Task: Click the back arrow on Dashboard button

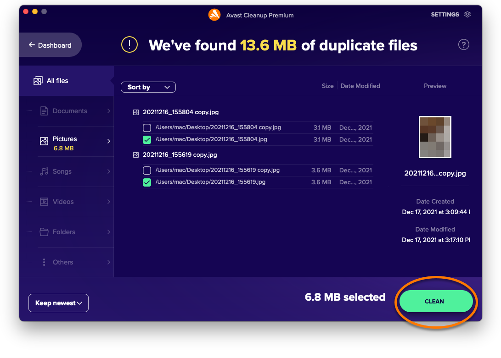Action: [x=32, y=45]
